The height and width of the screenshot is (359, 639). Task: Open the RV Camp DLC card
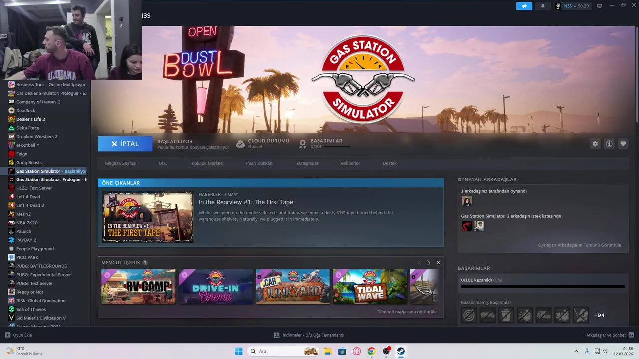tap(138, 287)
